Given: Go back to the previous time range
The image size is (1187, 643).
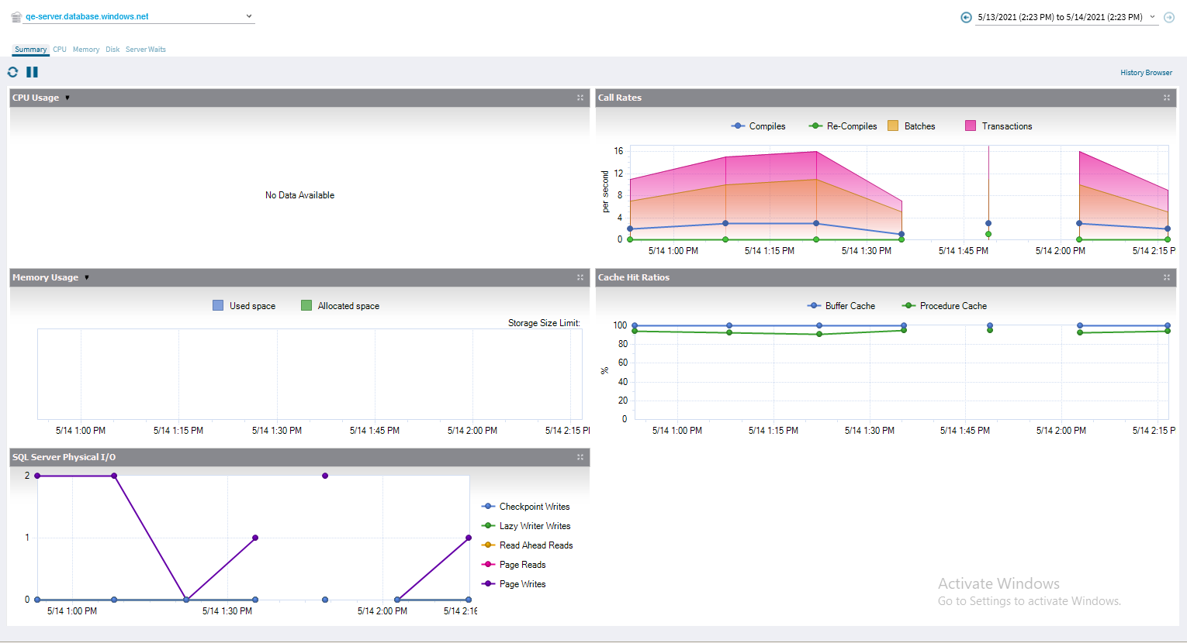Looking at the screenshot, I should 966,17.
